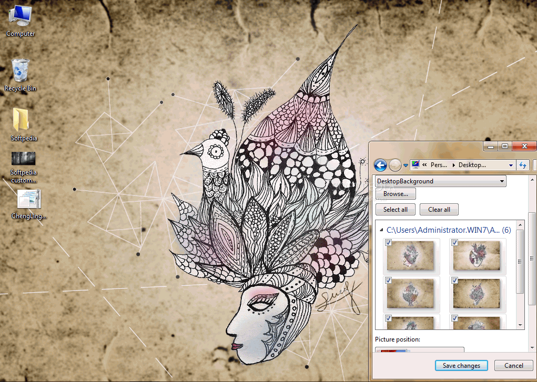This screenshot has height=382, width=537.
Task: Open address bar history dropdown
Action: point(511,165)
